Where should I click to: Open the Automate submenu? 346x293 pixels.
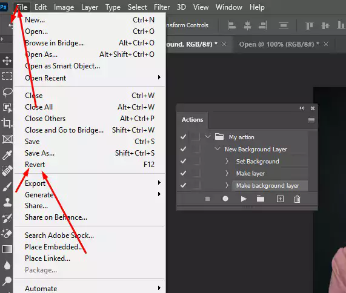pyautogui.click(x=90, y=288)
